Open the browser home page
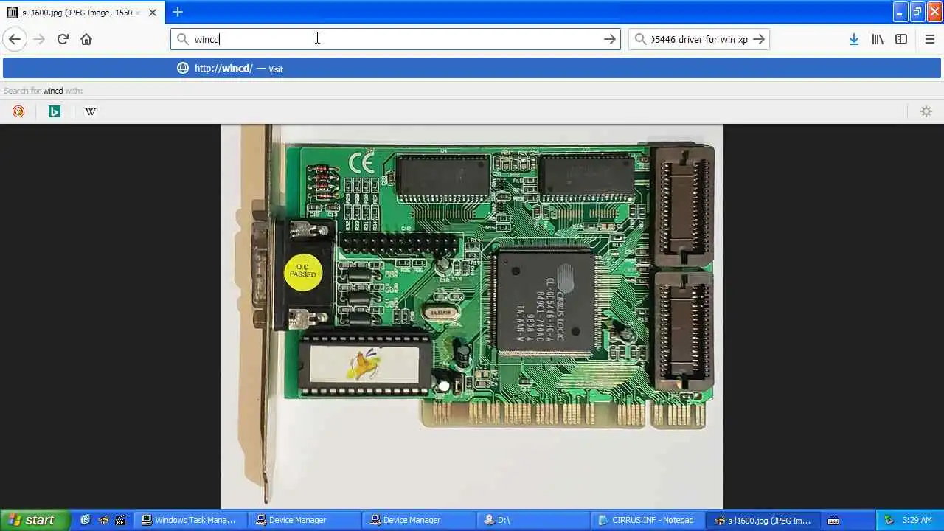Screen dimensions: 944x531 (86, 39)
